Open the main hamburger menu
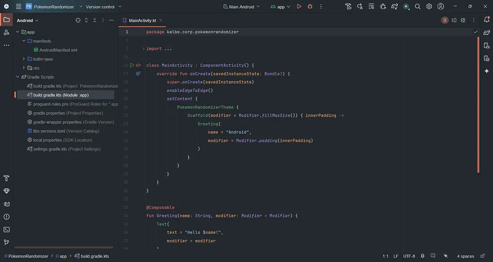This screenshot has width=493, height=262. [x=18, y=6]
